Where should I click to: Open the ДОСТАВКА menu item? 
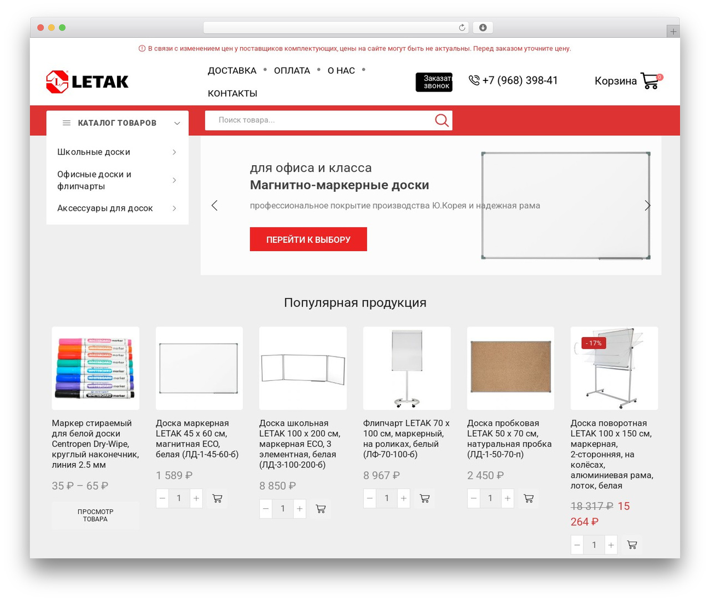232,71
